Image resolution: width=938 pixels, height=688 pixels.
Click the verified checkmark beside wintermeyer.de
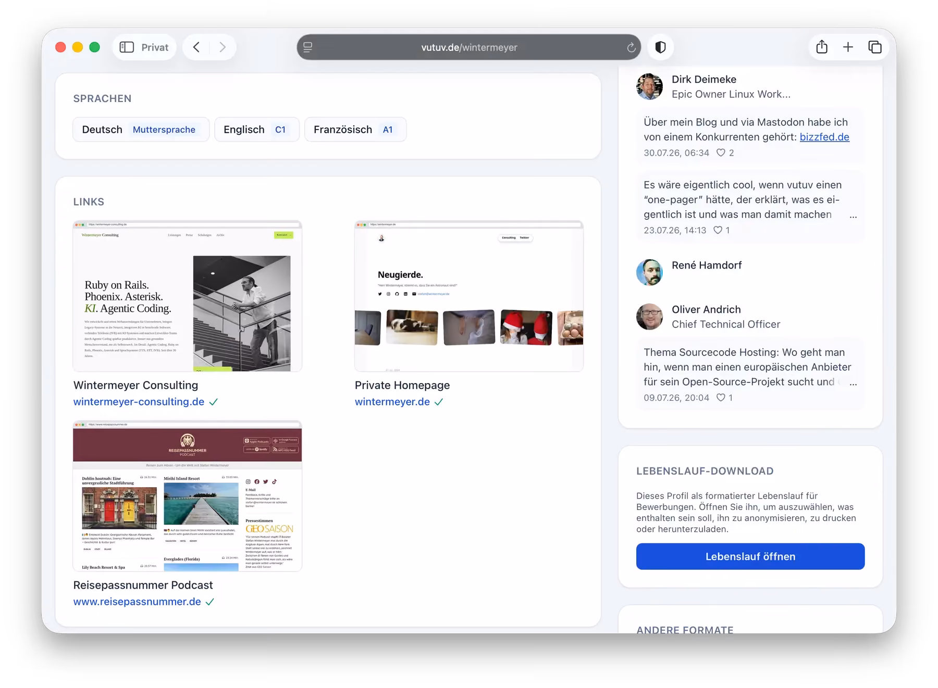(x=439, y=402)
